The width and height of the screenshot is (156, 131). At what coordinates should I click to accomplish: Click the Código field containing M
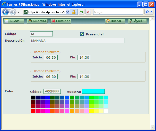[x=41, y=34]
